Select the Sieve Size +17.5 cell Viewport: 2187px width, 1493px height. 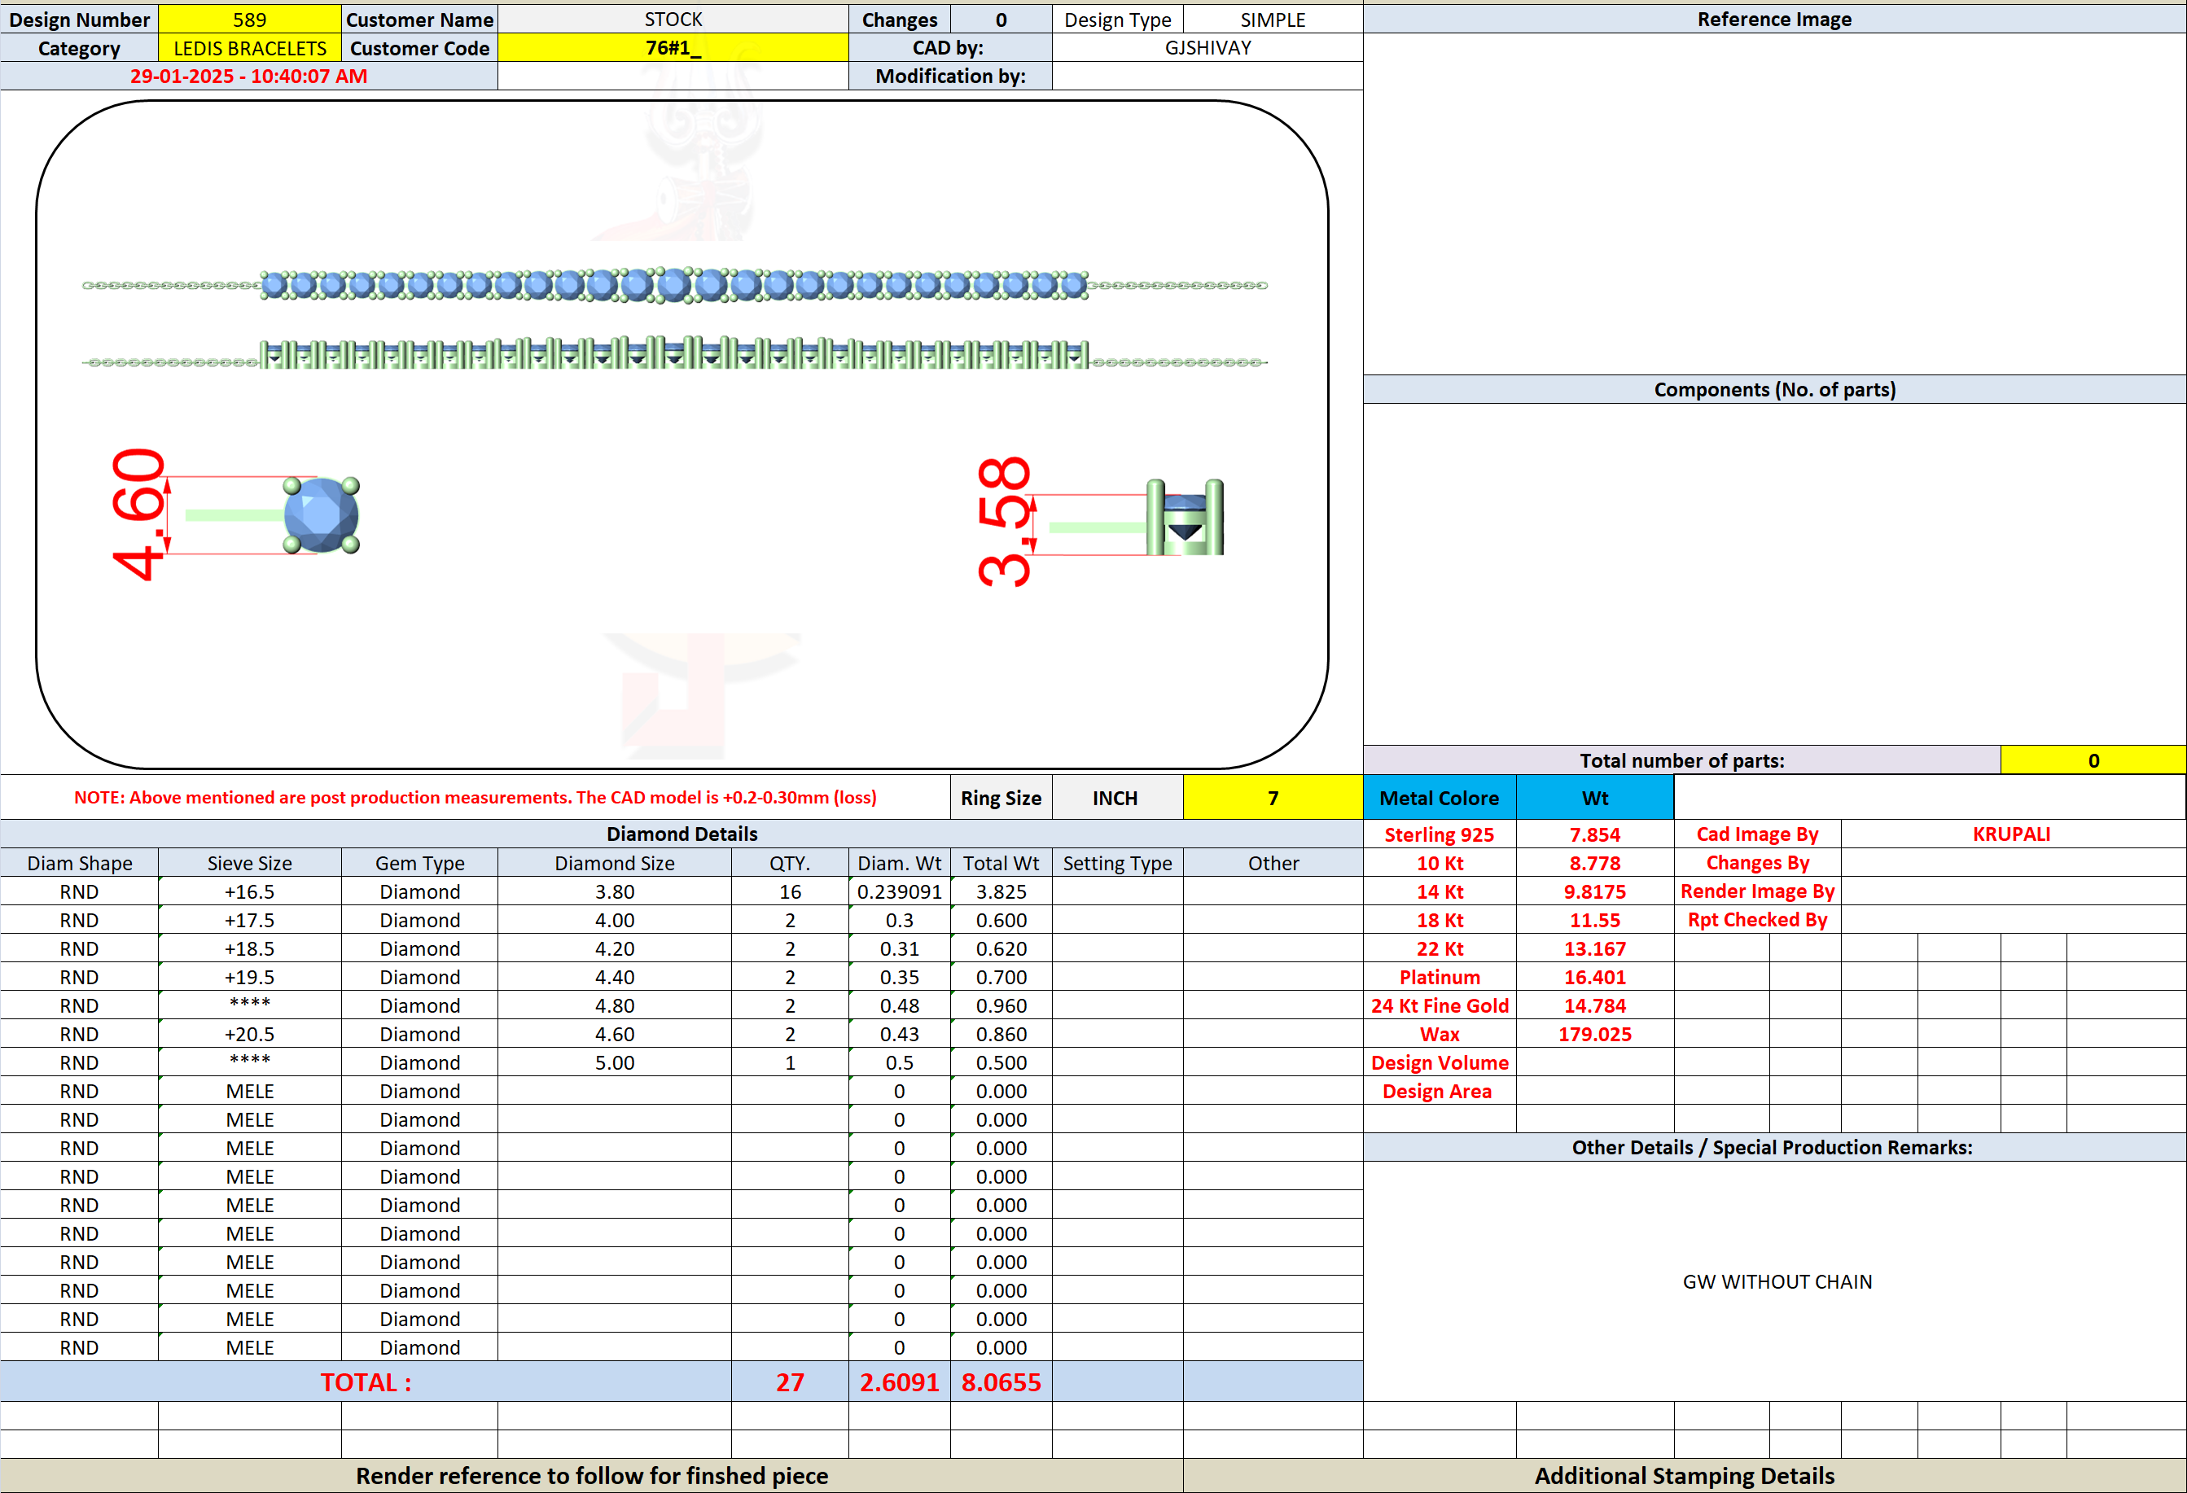(249, 920)
